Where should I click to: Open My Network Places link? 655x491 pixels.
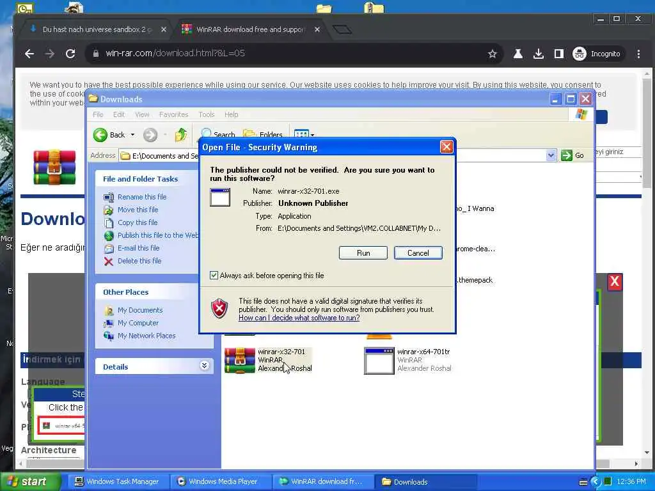(x=146, y=336)
